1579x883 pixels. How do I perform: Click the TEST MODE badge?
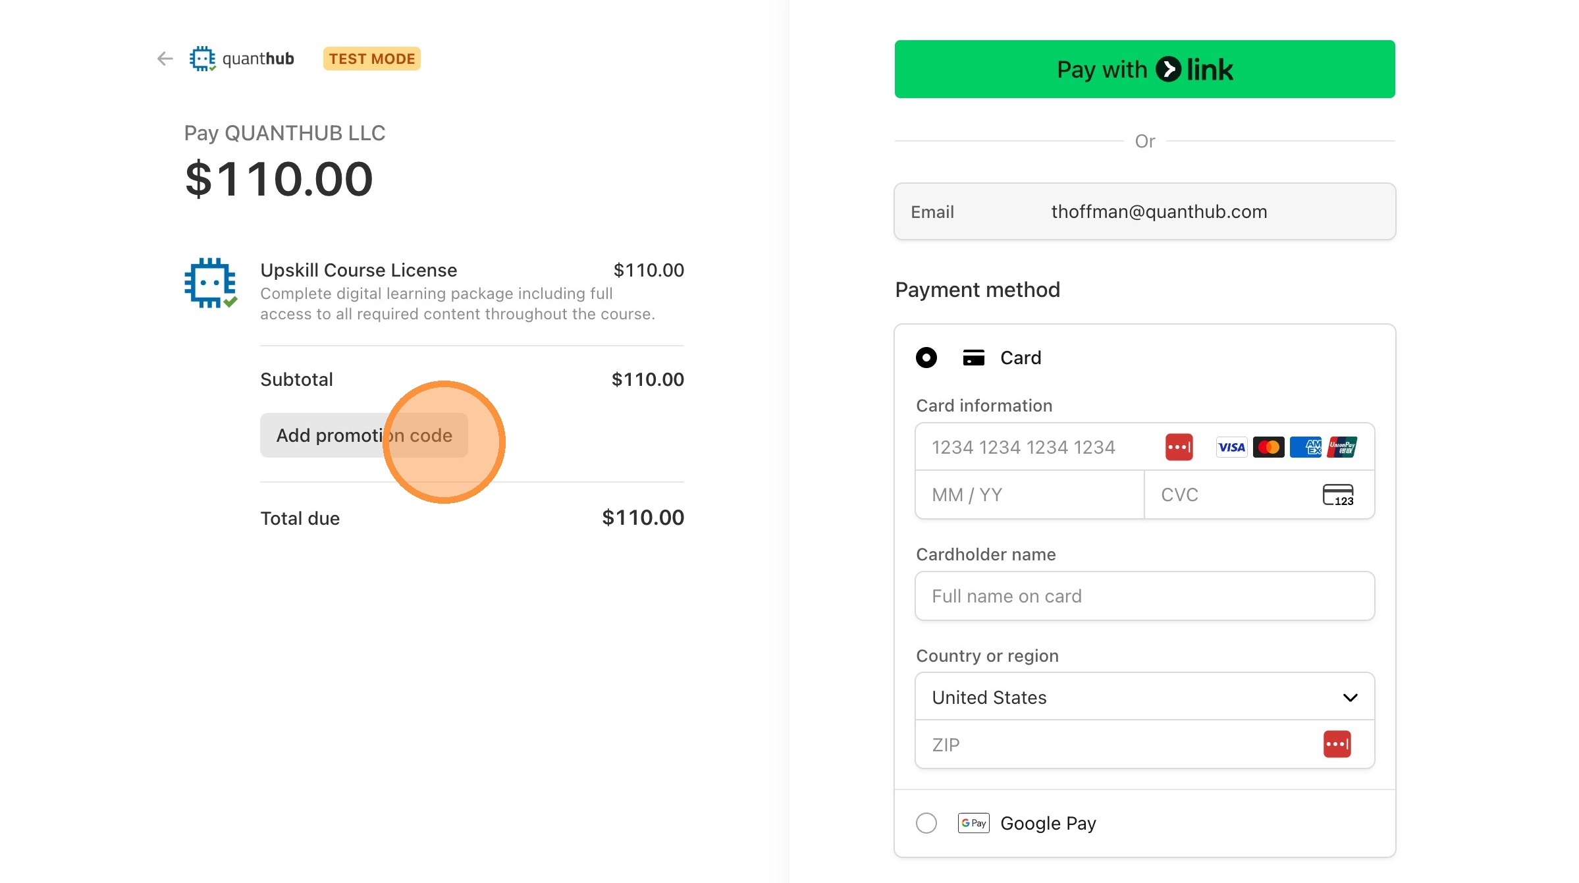[371, 59]
